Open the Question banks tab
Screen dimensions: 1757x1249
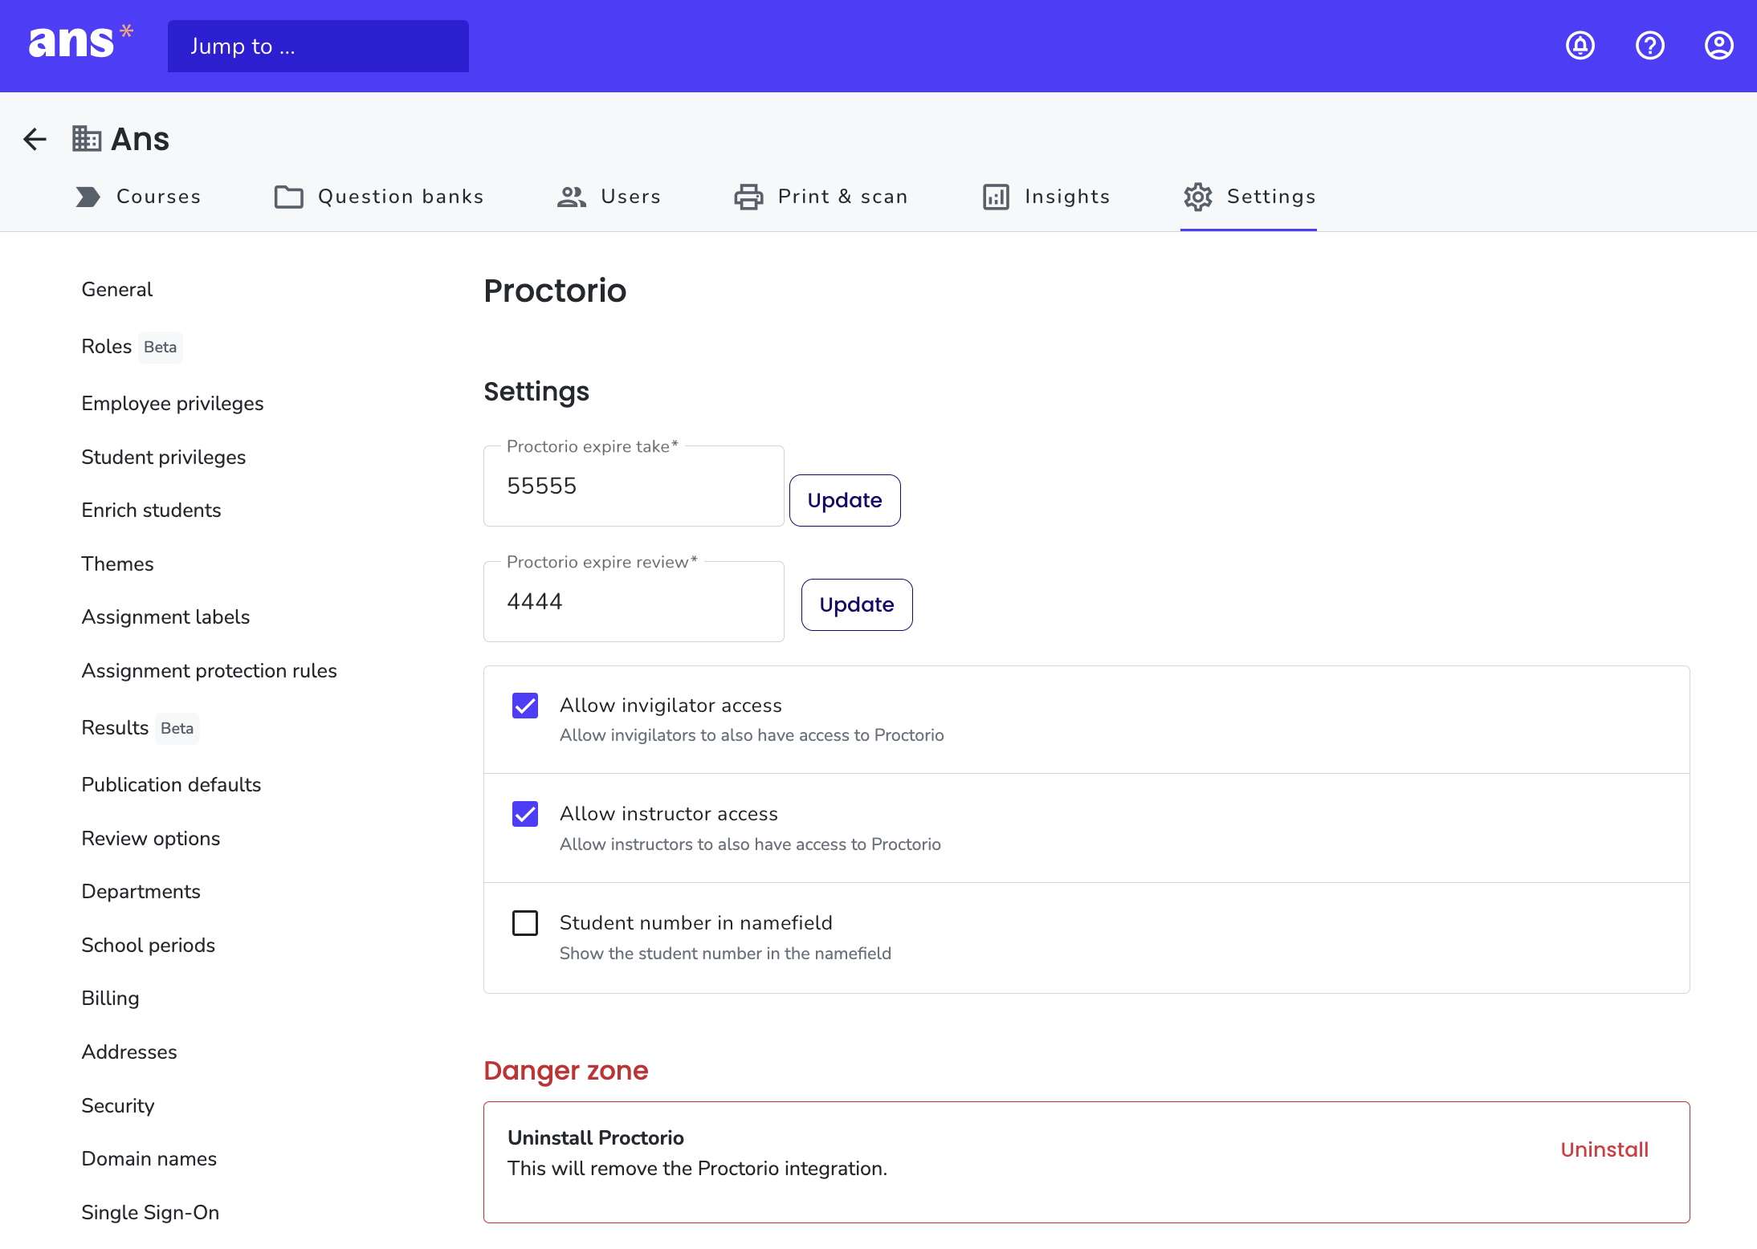click(379, 197)
